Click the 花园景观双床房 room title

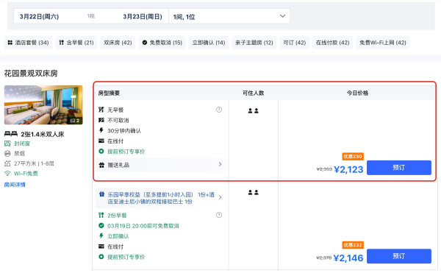point(31,74)
